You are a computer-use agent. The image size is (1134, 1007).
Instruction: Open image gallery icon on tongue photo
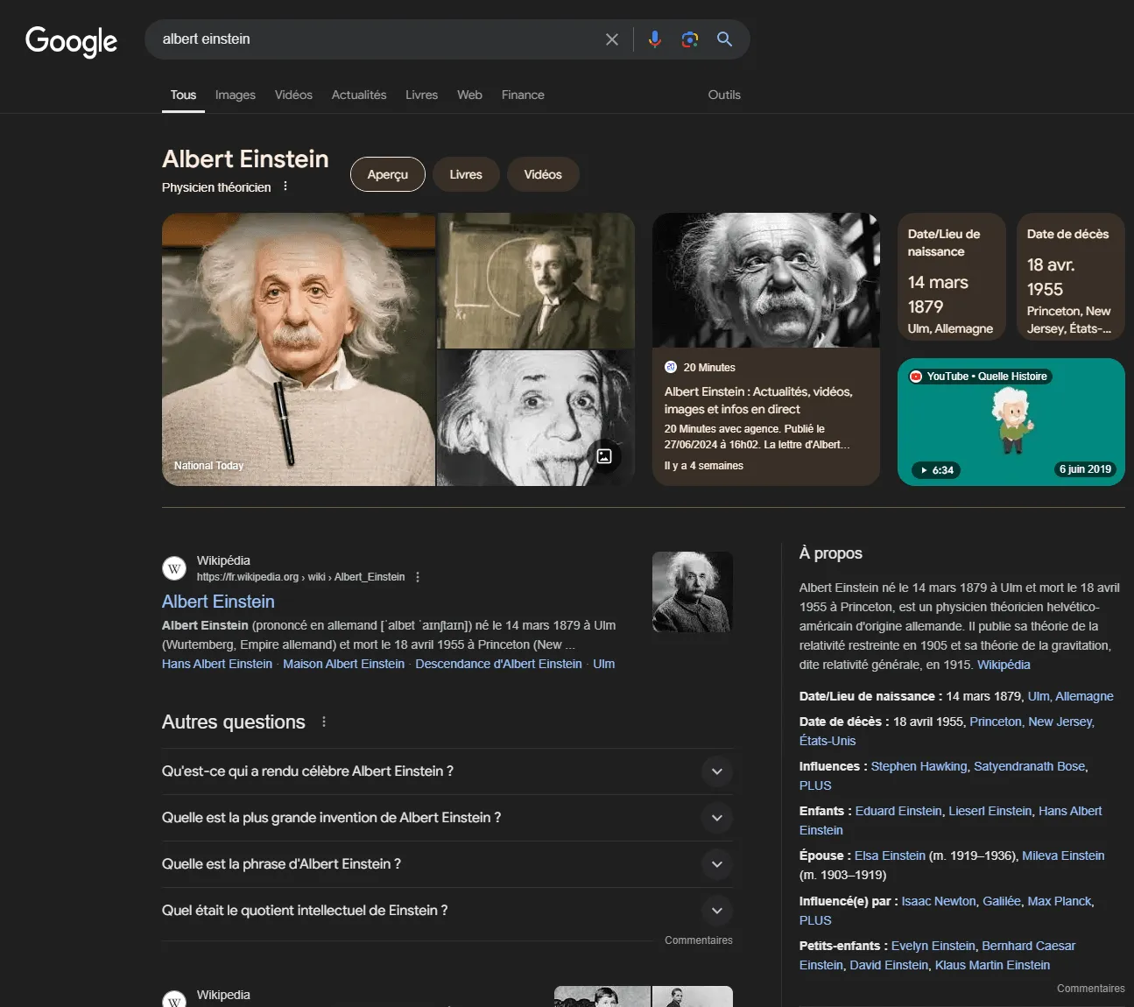(x=604, y=456)
